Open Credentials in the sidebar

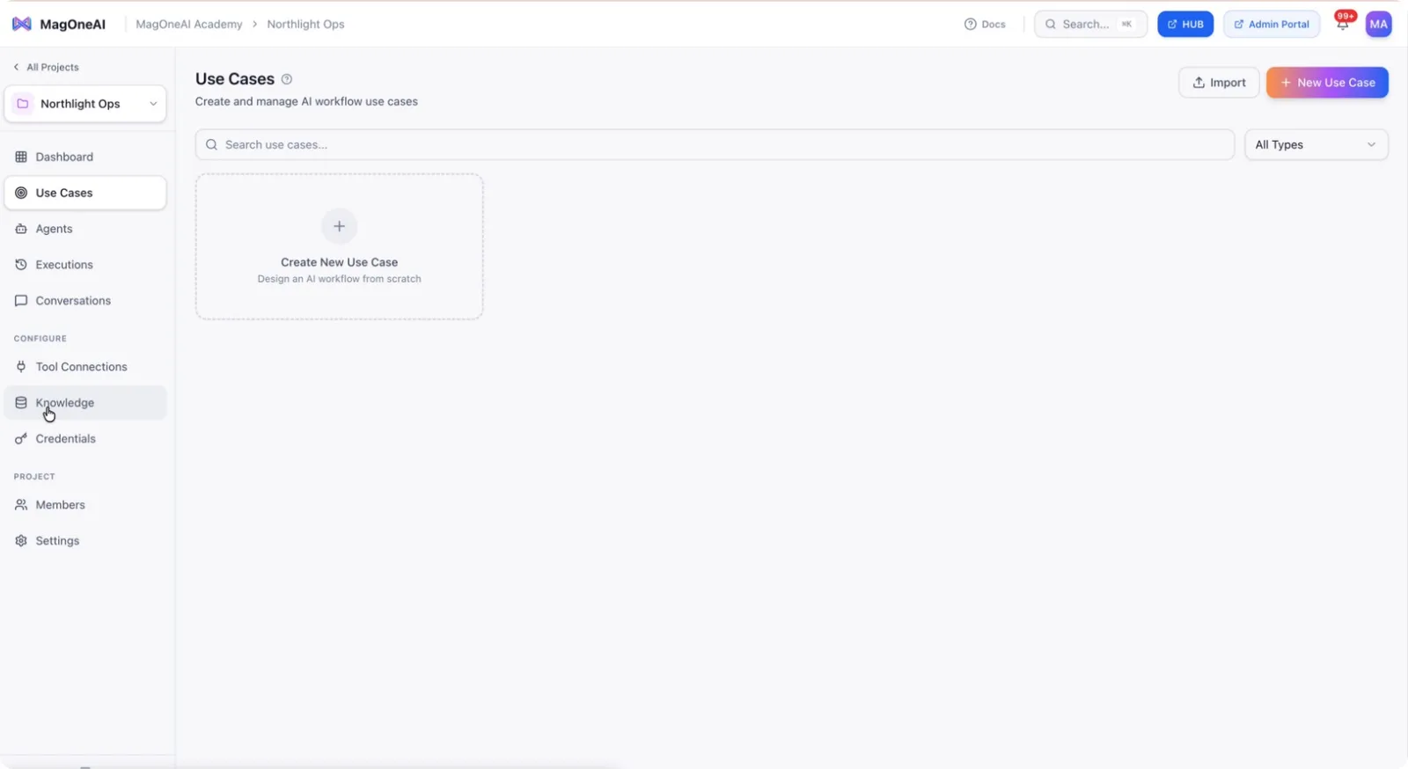85,439
